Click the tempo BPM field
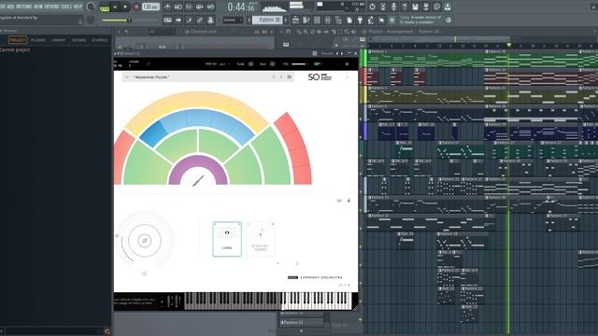598x336 pixels. point(150,7)
